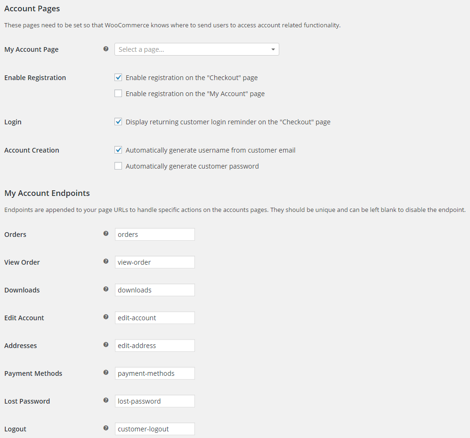Focus the orders endpoint text field

pyautogui.click(x=154, y=235)
